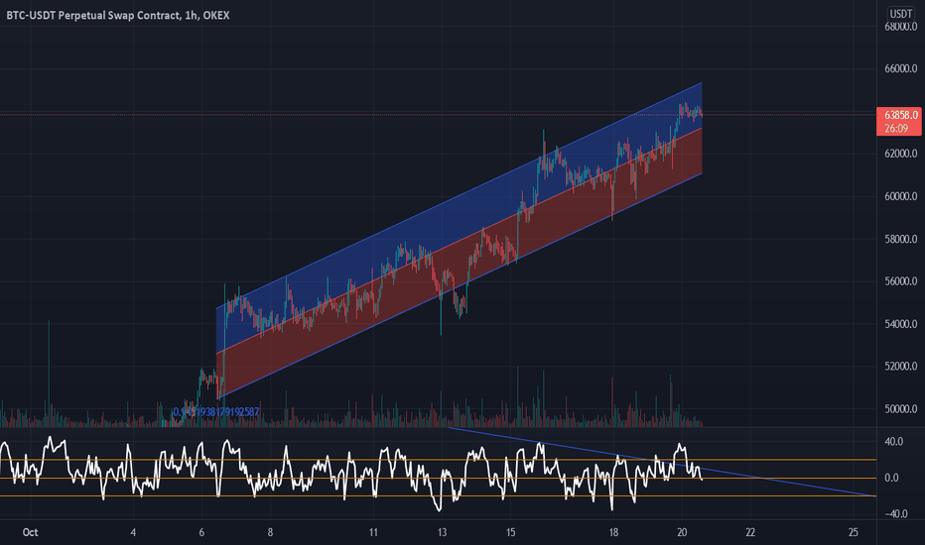This screenshot has width=925, height=545.
Task: Click the 62000.0 price axis label
Action: [901, 154]
